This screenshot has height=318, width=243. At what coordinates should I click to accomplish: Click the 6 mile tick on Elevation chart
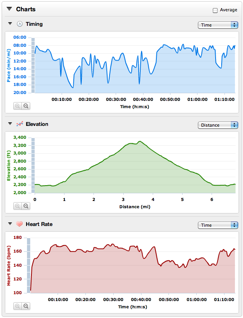[x=212, y=200]
